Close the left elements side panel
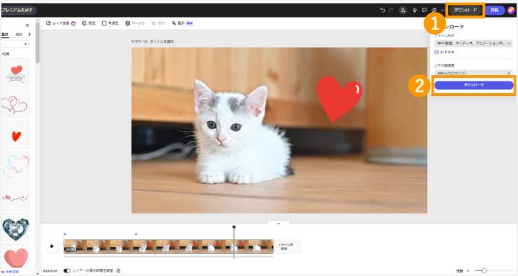This screenshot has width=518, height=276. (x=28, y=26)
